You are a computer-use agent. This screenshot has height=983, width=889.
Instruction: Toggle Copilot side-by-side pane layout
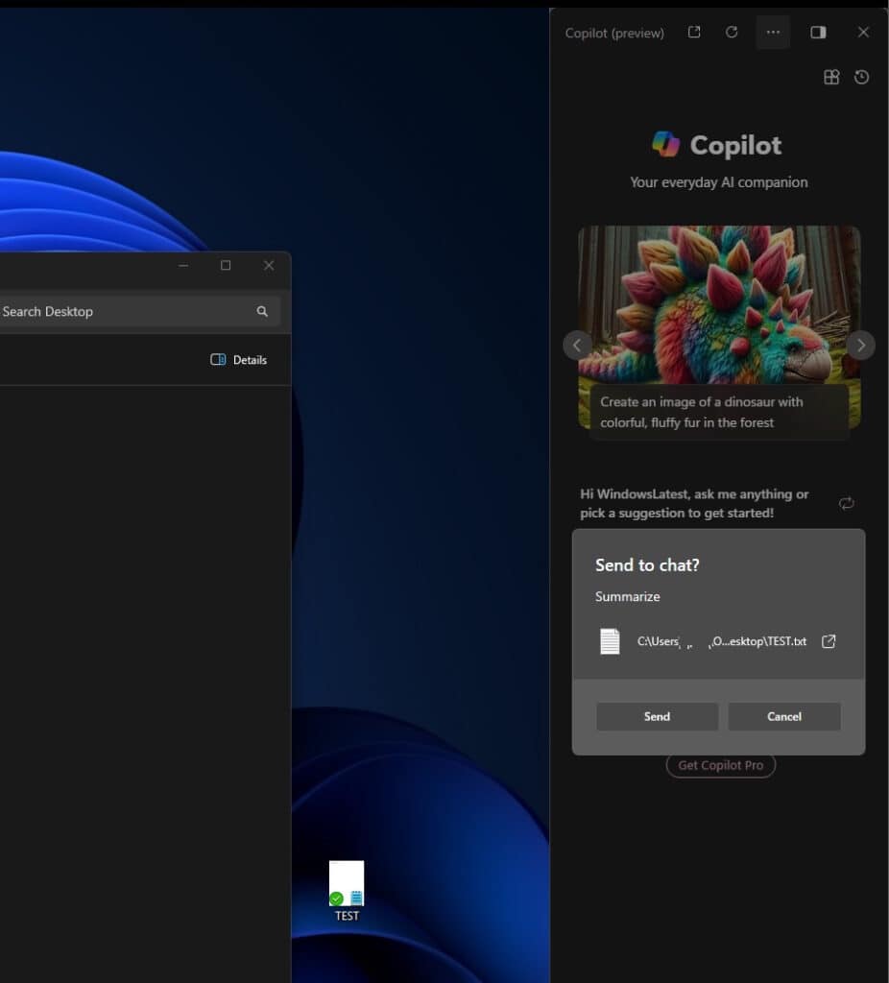coord(818,32)
